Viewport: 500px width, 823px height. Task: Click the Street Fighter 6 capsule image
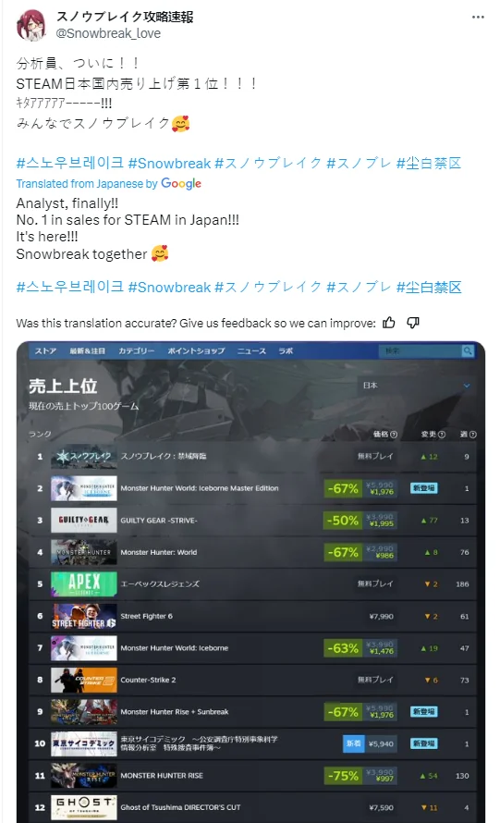point(84,616)
